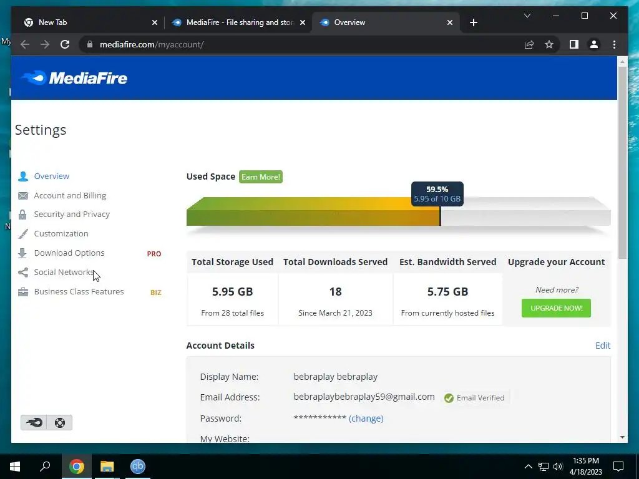Click Edit link for Account Details
The height and width of the screenshot is (479, 639).
coord(603,346)
